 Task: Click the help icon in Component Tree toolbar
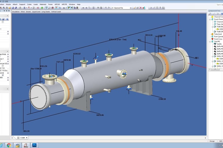click(222, 14)
